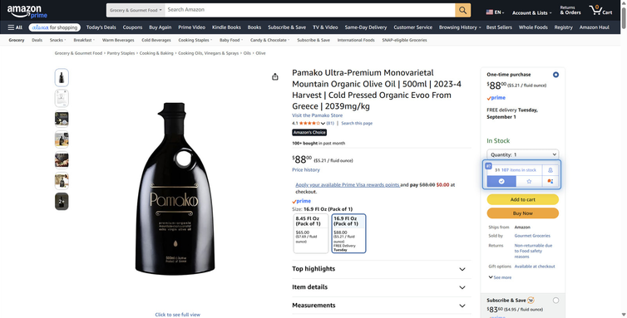Select the Subscribe & Save radio option
The width and height of the screenshot is (627, 318).
tap(555, 301)
